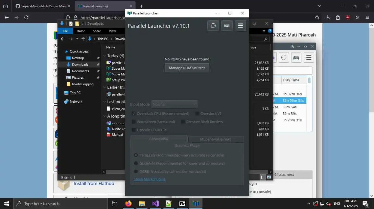
Task: Collapse the Earlier this week group
Action: (105, 87)
